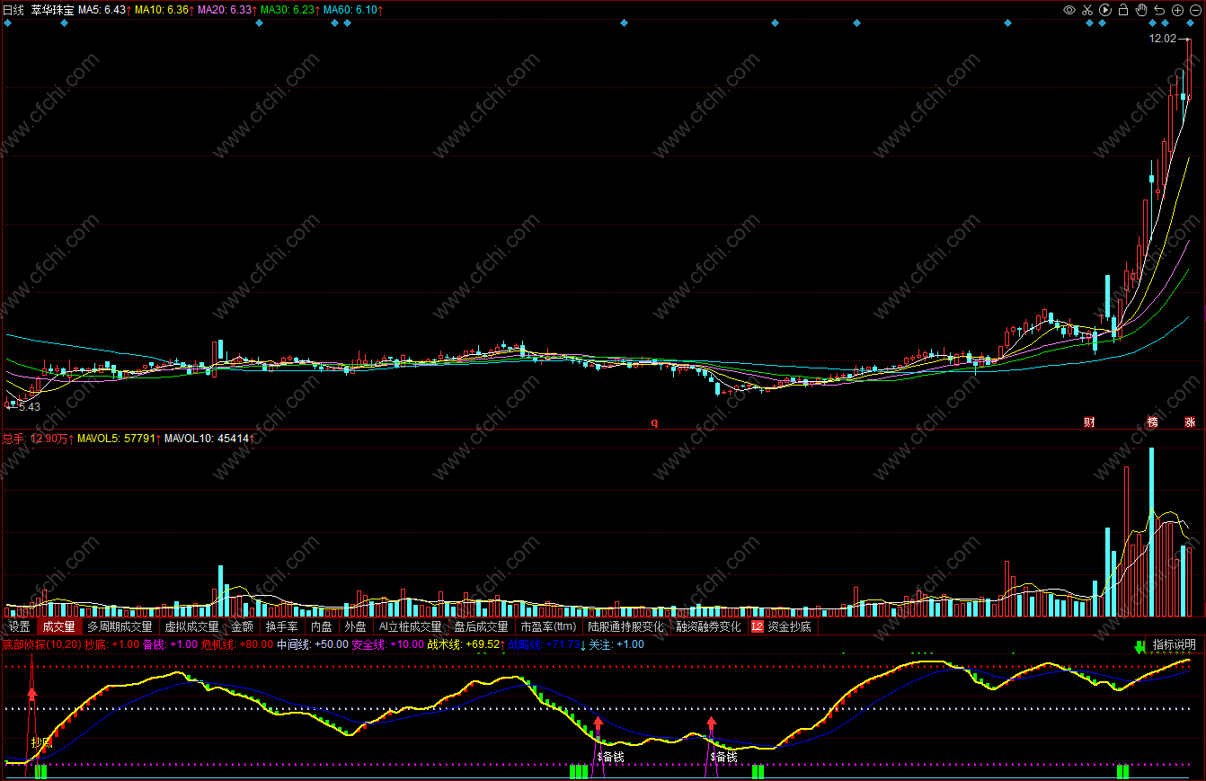Open the 设置 settings tab
This screenshot has height=781, width=1206.
point(19,626)
